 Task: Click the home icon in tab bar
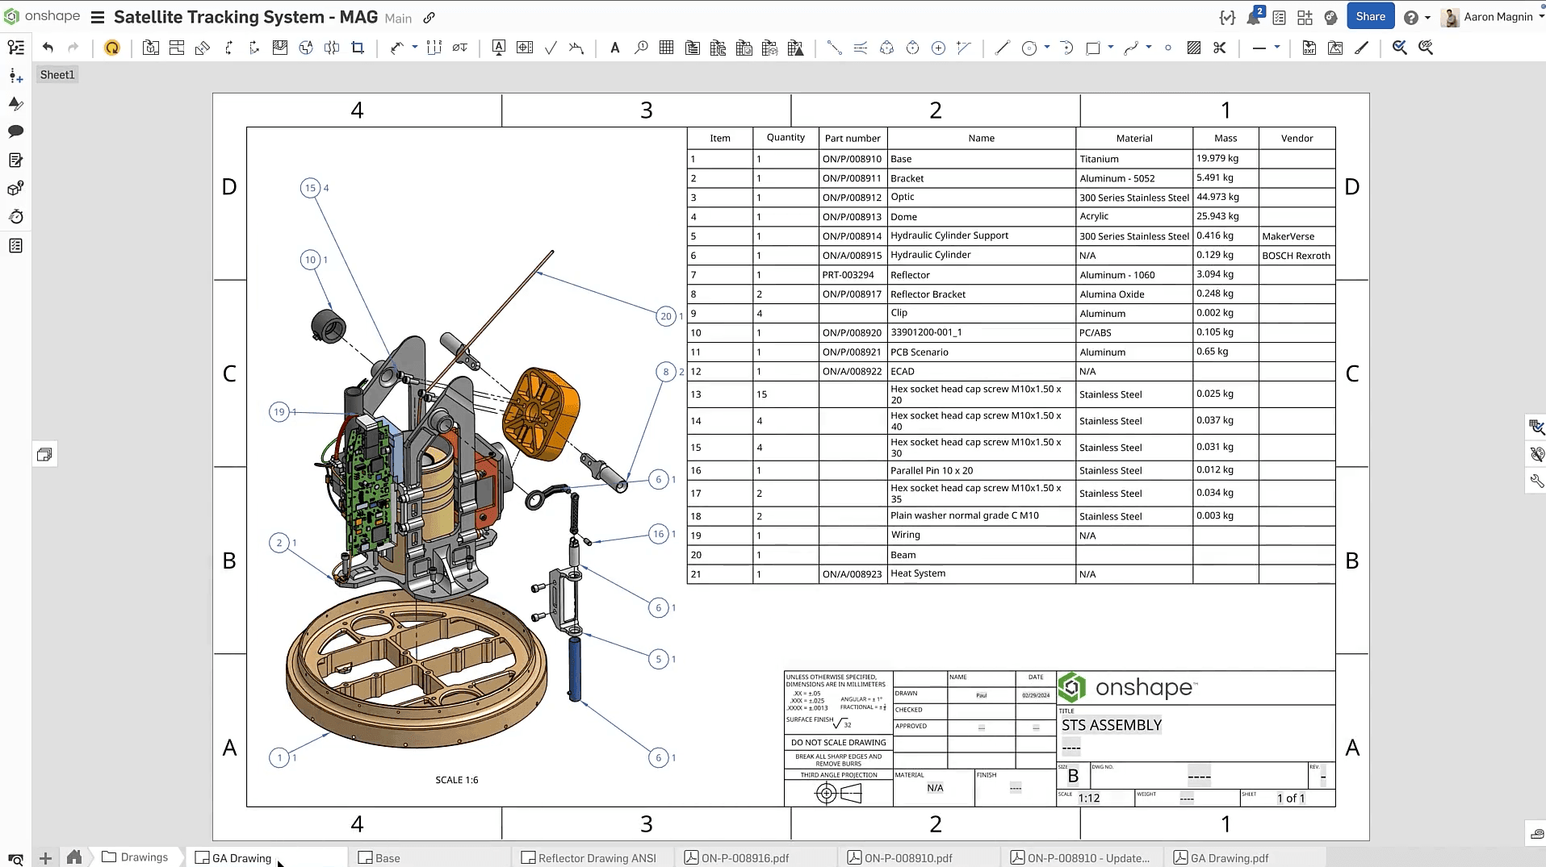pos(74,857)
